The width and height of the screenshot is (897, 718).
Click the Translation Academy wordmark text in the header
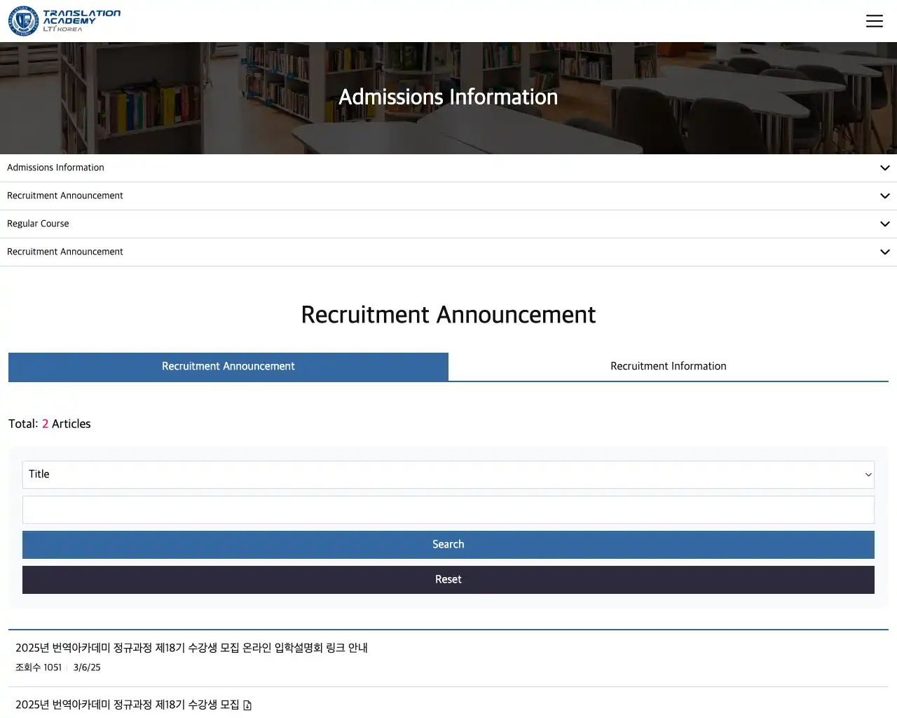coord(81,20)
